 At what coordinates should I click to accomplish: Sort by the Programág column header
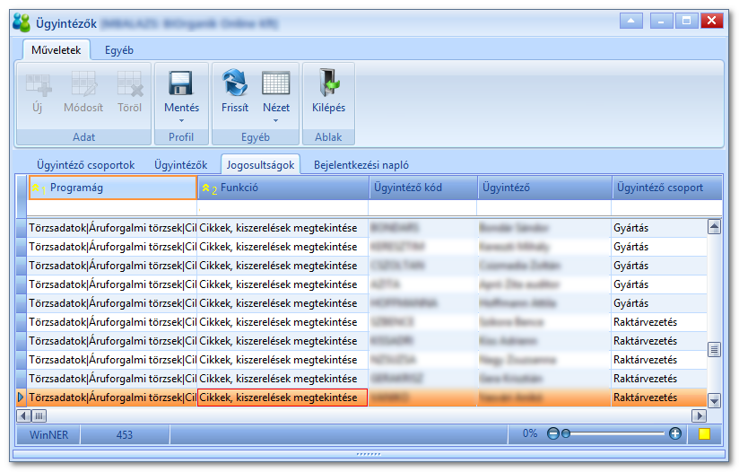tap(113, 188)
